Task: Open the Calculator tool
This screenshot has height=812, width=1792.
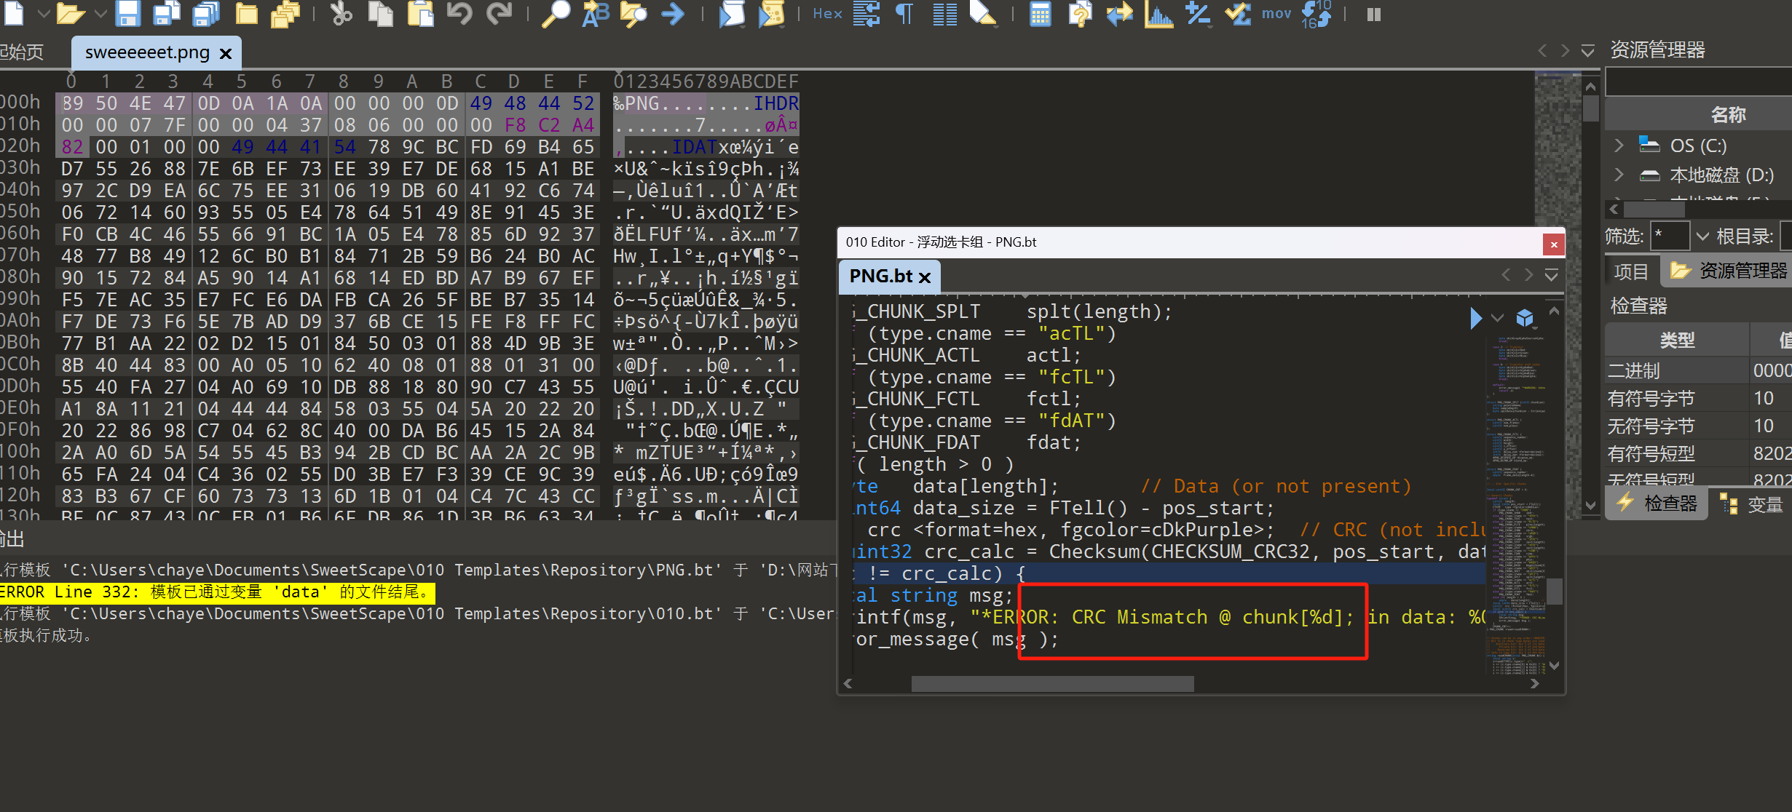Action: tap(1040, 13)
